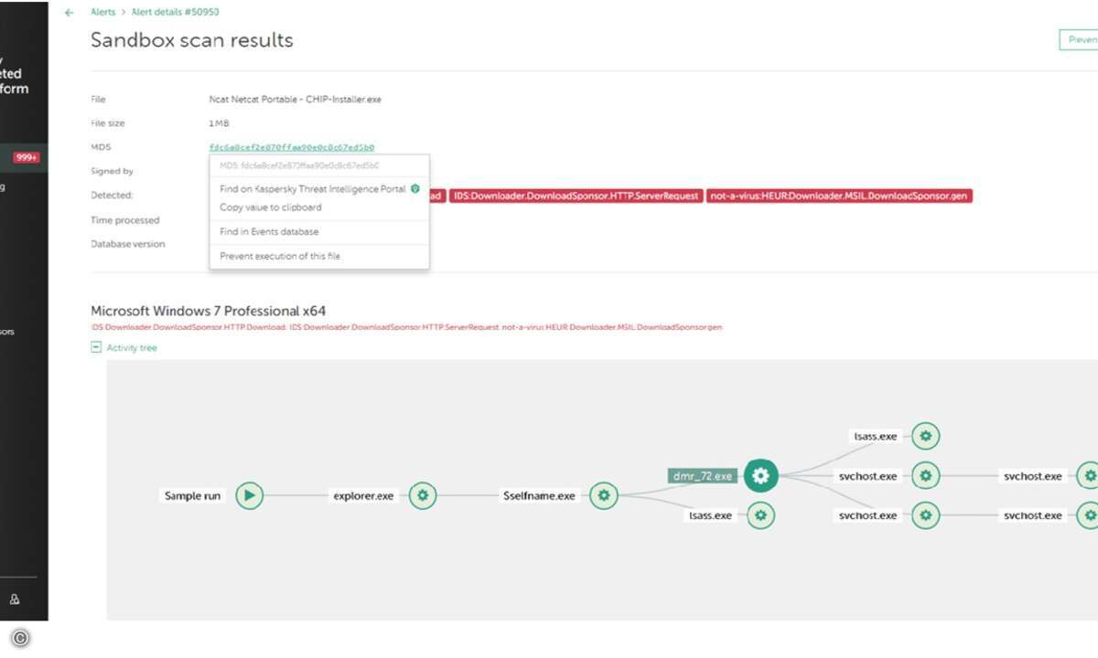The height and width of the screenshot is (658, 1098).
Task: Click the user icon at sidebar bottom
Action: click(15, 600)
